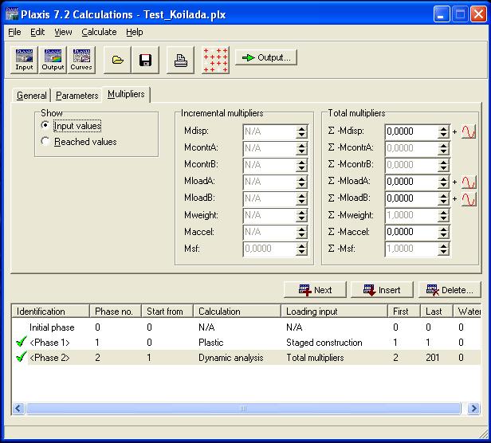This screenshot has height=443, width=491.
Task: Click the Calculation column header
Action: click(237, 312)
